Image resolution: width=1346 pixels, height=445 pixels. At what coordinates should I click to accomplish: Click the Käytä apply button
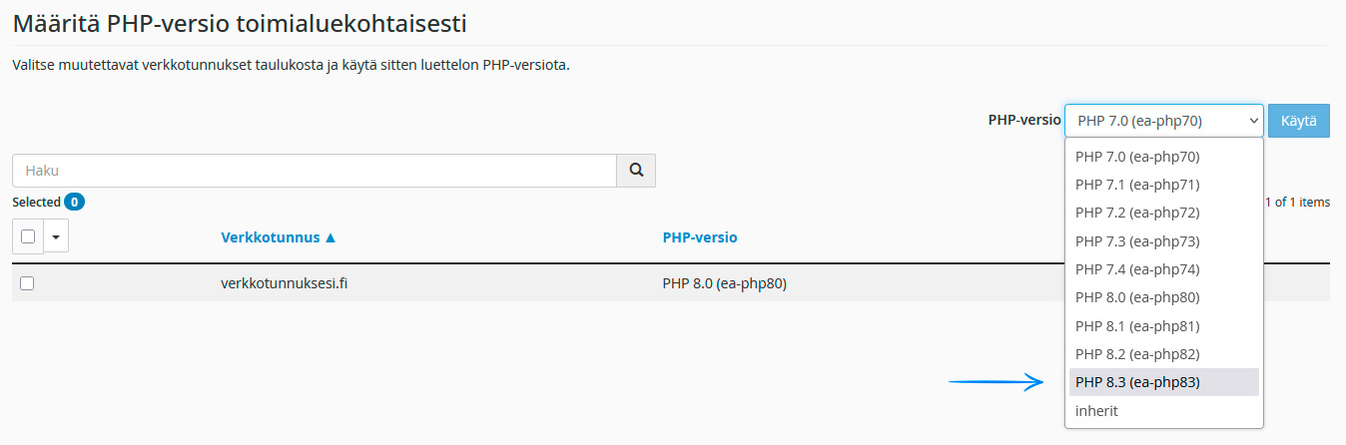pyautogui.click(x=1299, y=121)
